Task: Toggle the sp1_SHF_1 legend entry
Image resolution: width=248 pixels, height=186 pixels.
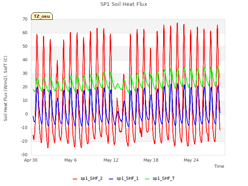Action: tap(124, 179)
